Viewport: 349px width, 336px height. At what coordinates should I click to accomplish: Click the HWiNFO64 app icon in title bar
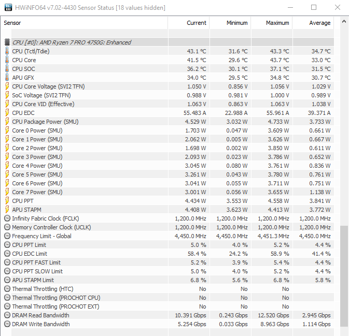pos(8,8)
